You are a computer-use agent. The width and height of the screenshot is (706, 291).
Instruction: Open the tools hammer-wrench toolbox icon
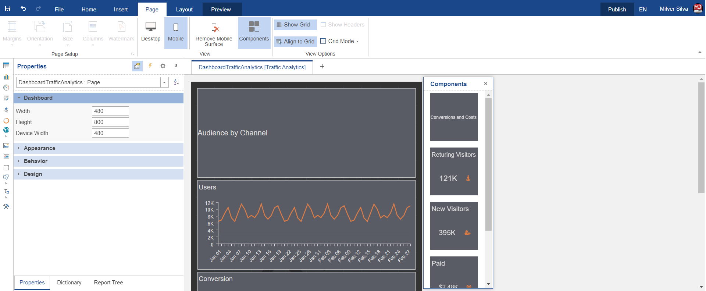click(6, 206)
